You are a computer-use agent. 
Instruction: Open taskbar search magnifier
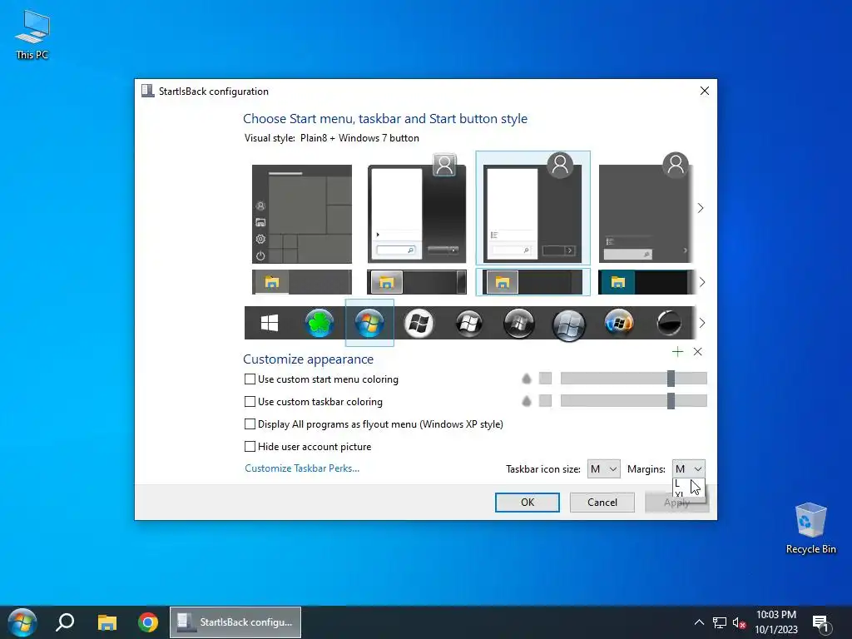[65, 622]
